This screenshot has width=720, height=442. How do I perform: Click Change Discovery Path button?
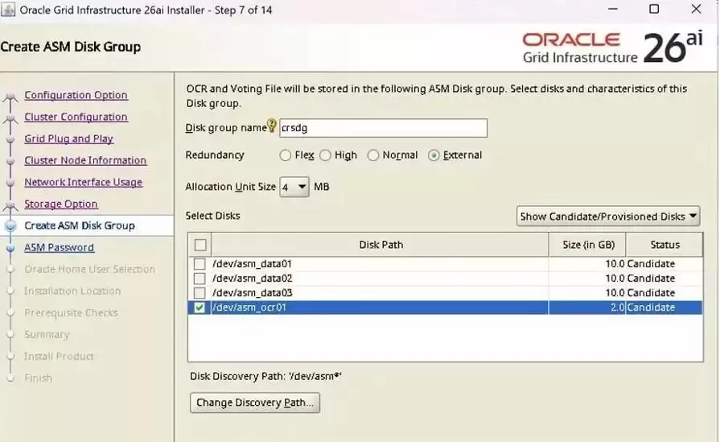click(255, 403)
